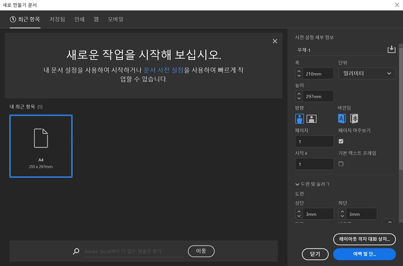Follow the 문서 사전 설정 link
The image size is (403, 266).
click(164, 70)
